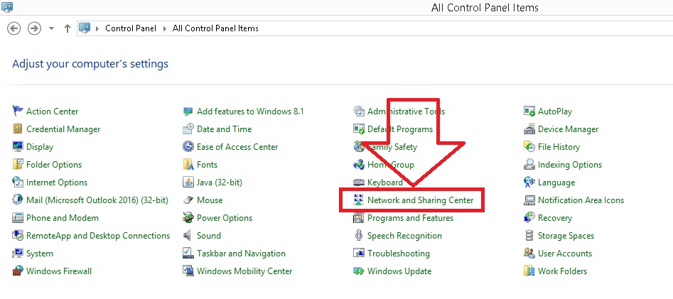Open Credential Manager safe icon
The image size is (673, 299).
pyautogui.click(x=18, y=129)
